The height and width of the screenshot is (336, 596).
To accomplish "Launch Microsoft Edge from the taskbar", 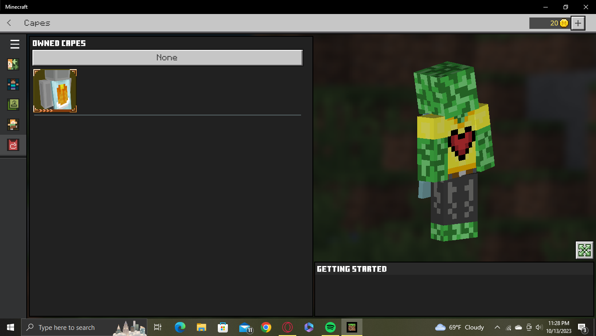I will point(180,327).
